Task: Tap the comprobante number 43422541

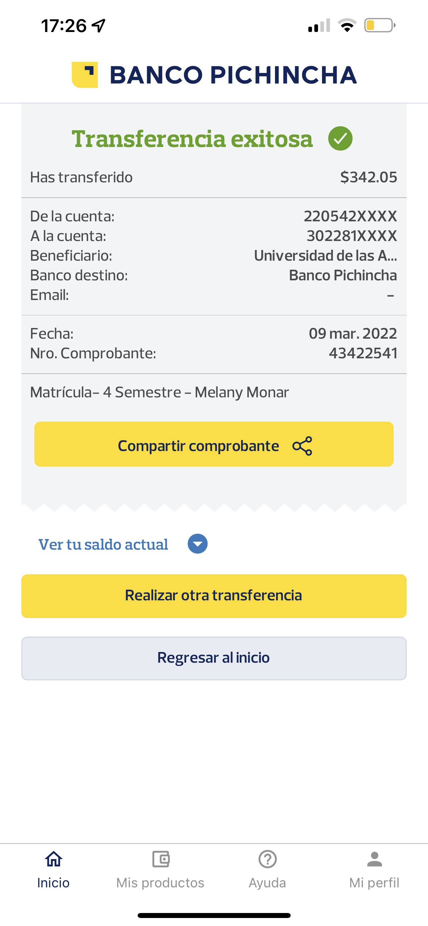Action: click(363, 353)
